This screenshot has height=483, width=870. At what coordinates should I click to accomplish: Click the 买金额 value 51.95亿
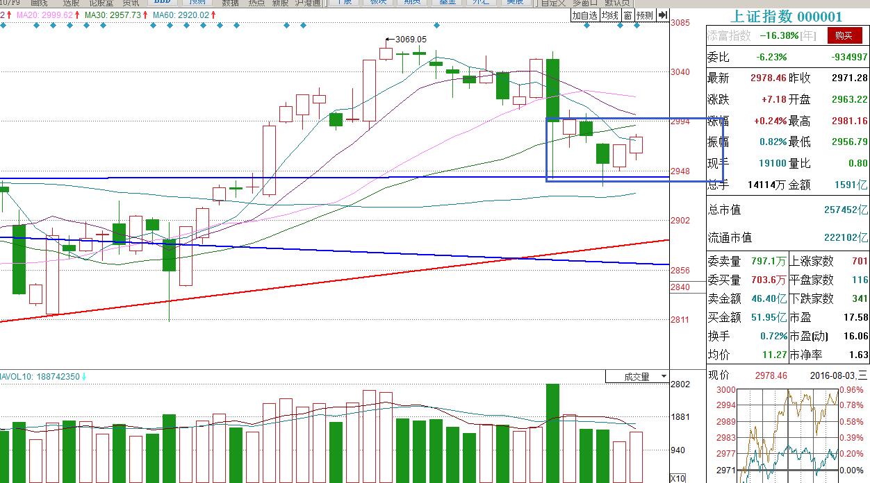pyautogui.click(x=769, y=318)
